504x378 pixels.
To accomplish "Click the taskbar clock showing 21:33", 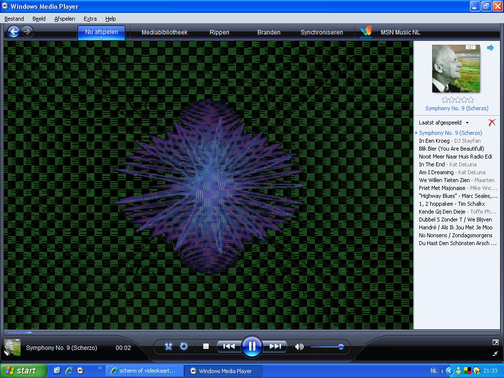I will pyautogui.click(x=490, y=371).
